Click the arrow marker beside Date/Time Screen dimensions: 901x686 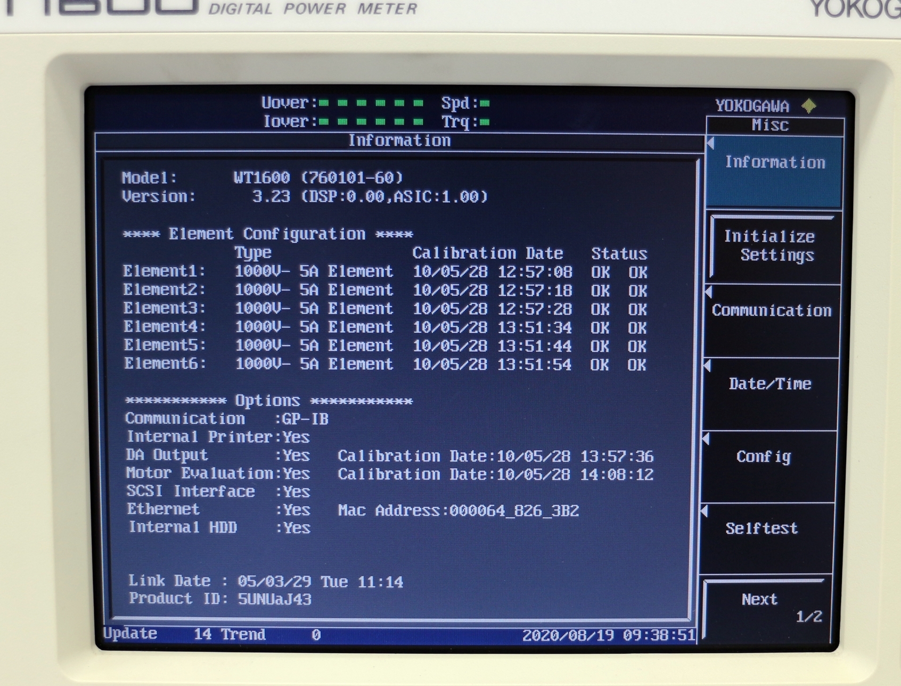tap(708, 366)
